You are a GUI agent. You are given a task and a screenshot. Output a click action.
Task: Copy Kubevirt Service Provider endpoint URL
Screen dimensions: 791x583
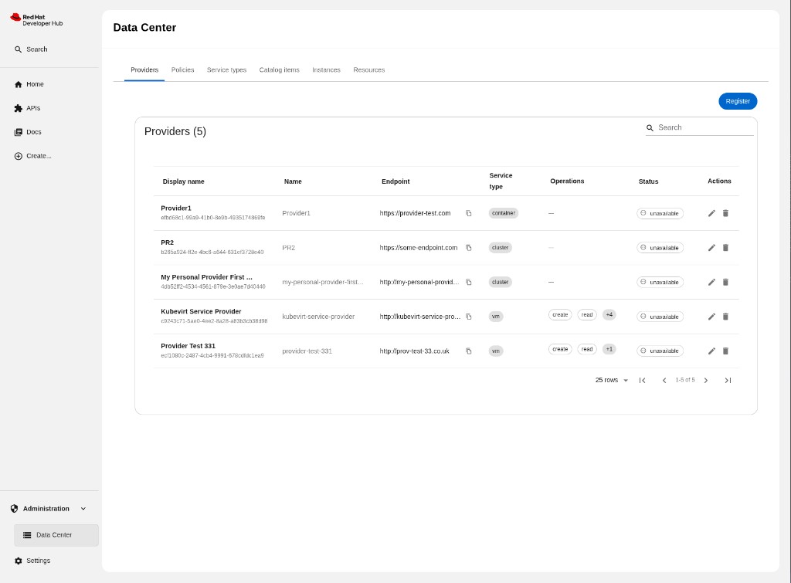pyautogui.click(x=469, y=317)
